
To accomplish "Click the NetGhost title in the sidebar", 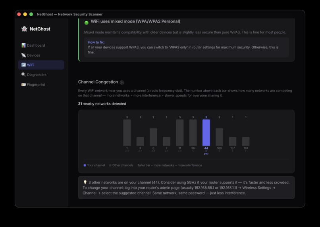I will (40, 29).
